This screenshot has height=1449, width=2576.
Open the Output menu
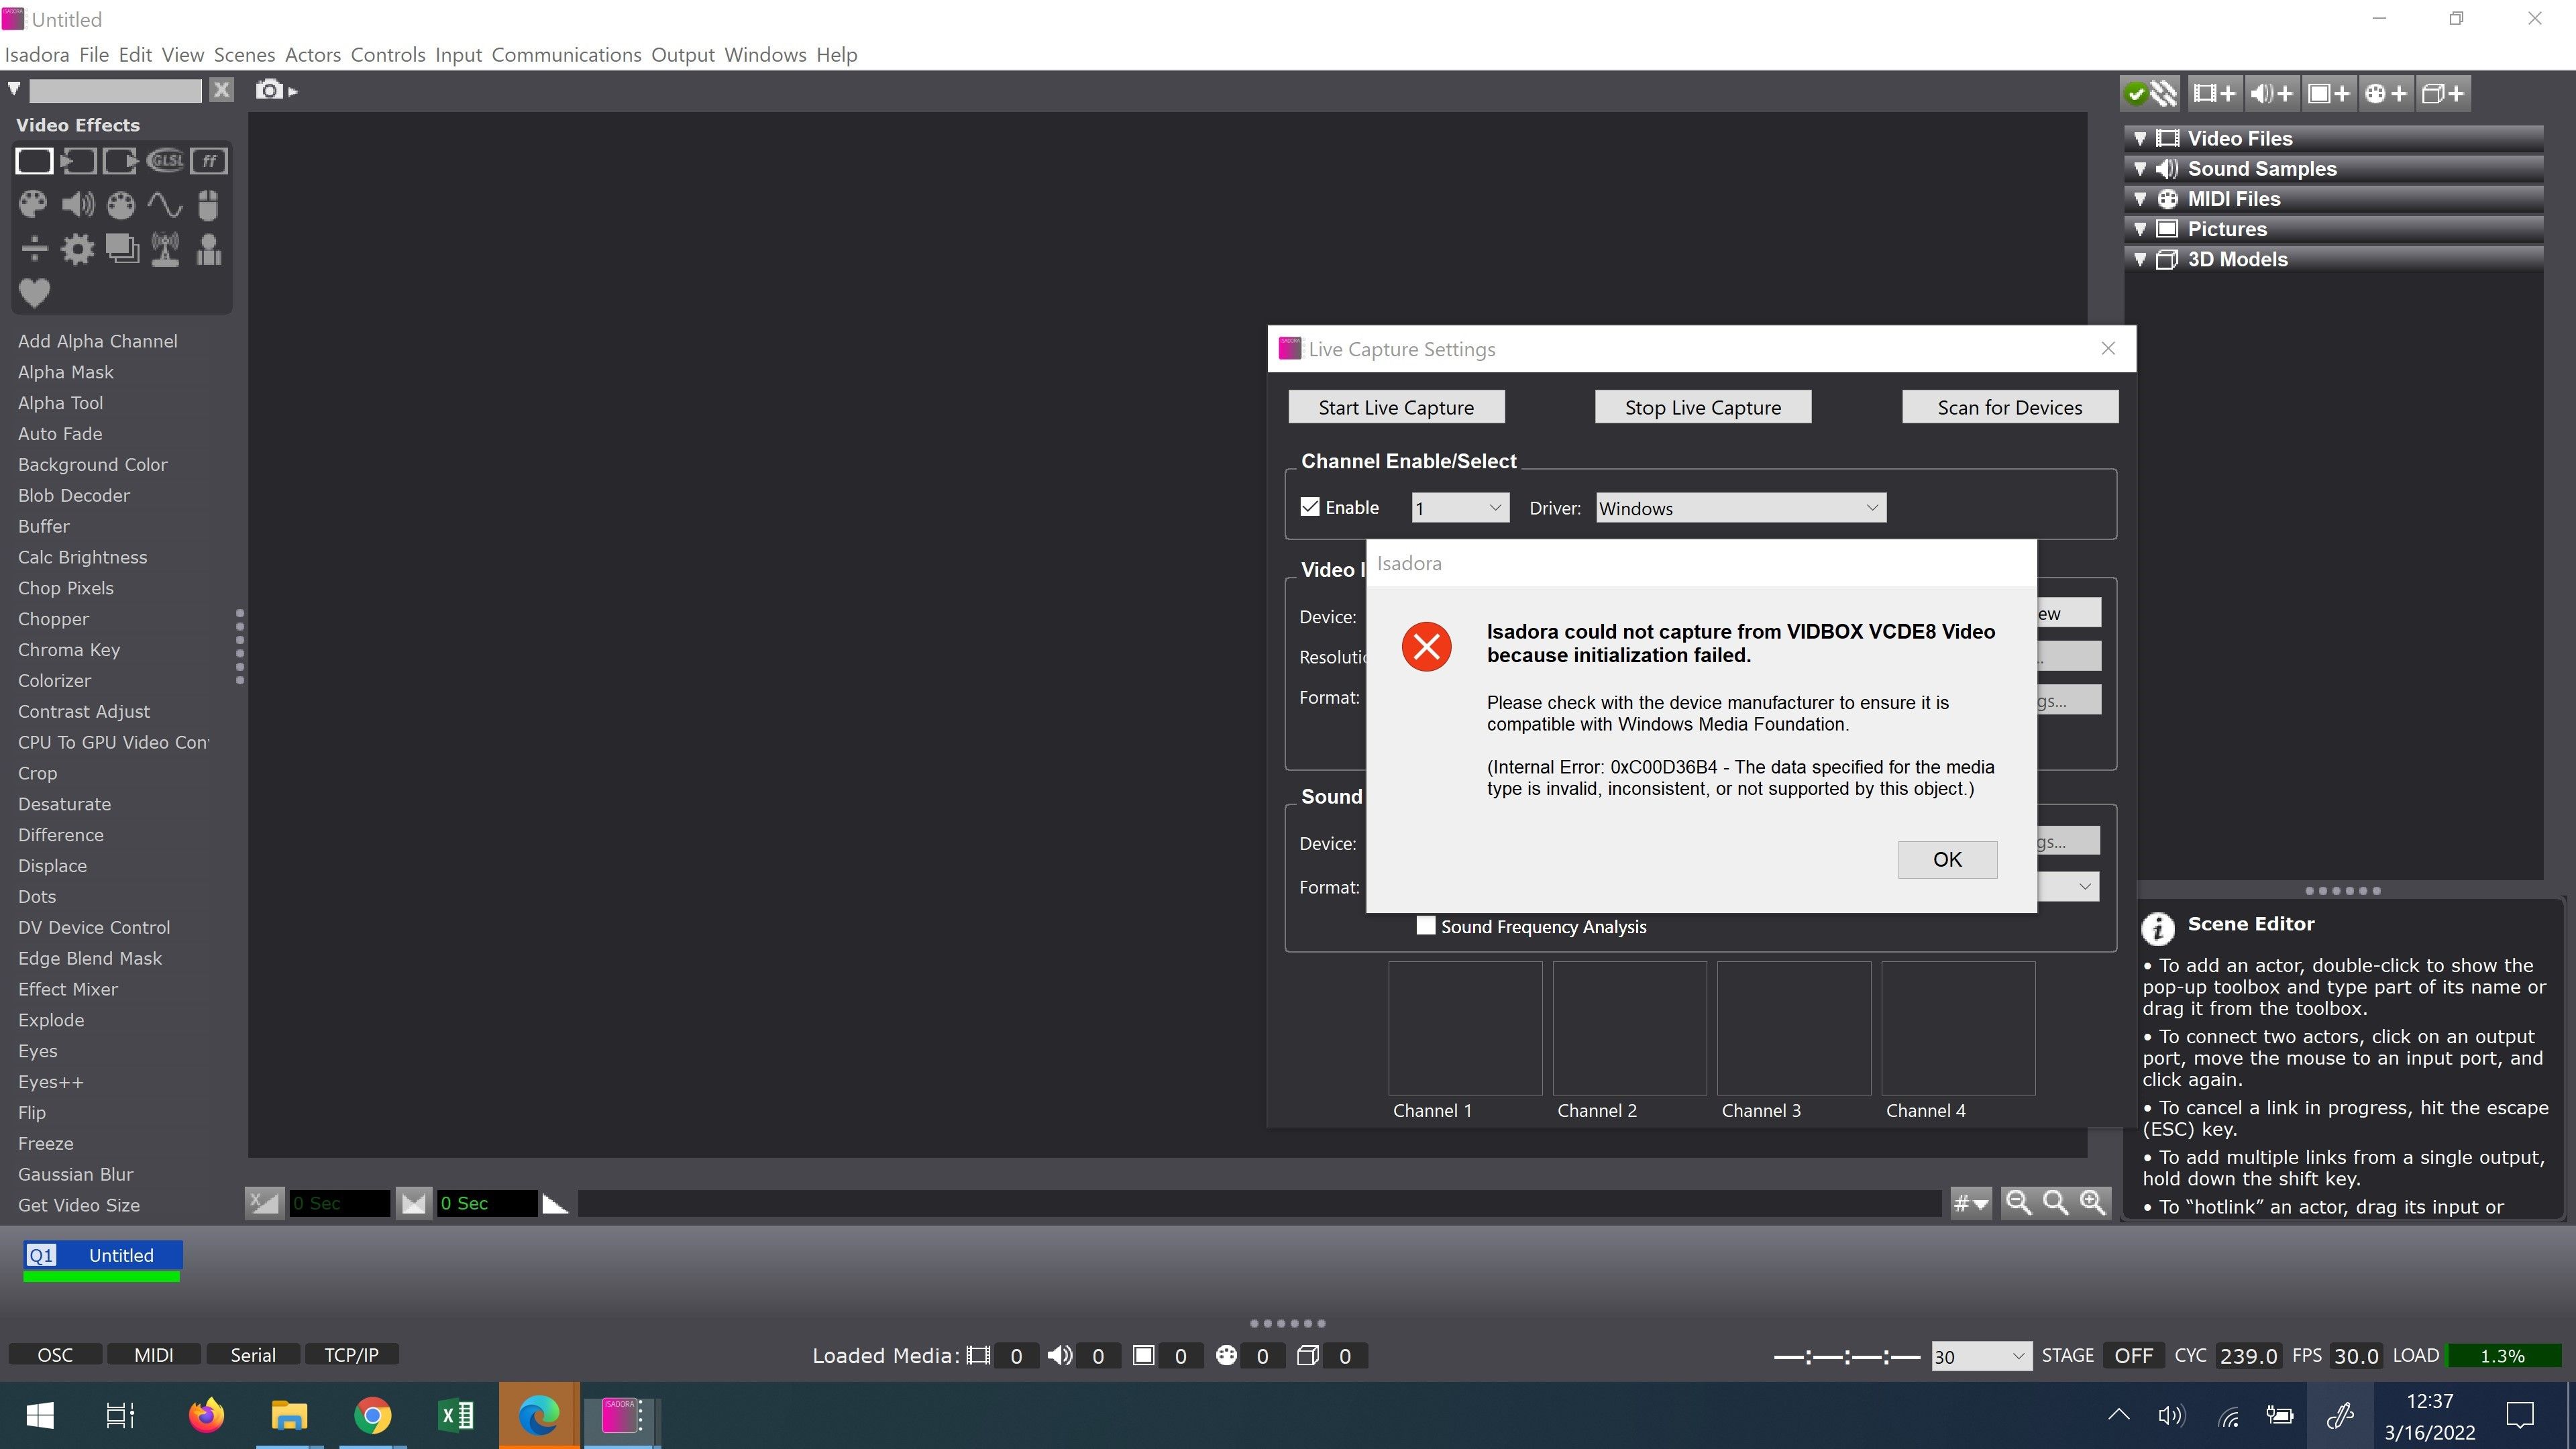(682, 55)
